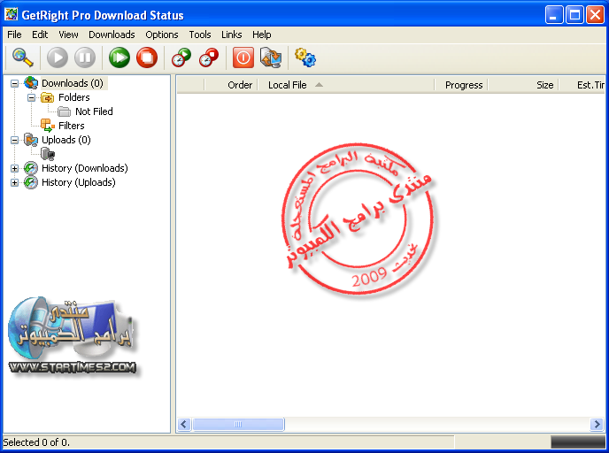
Task: Expand the History (Downloads) node
Action: click(x=14, y=168)
